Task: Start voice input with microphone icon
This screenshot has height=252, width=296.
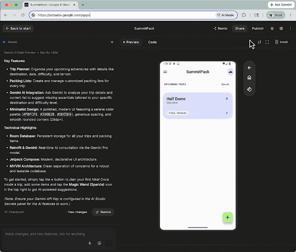Action: click(x=90, y=243)
